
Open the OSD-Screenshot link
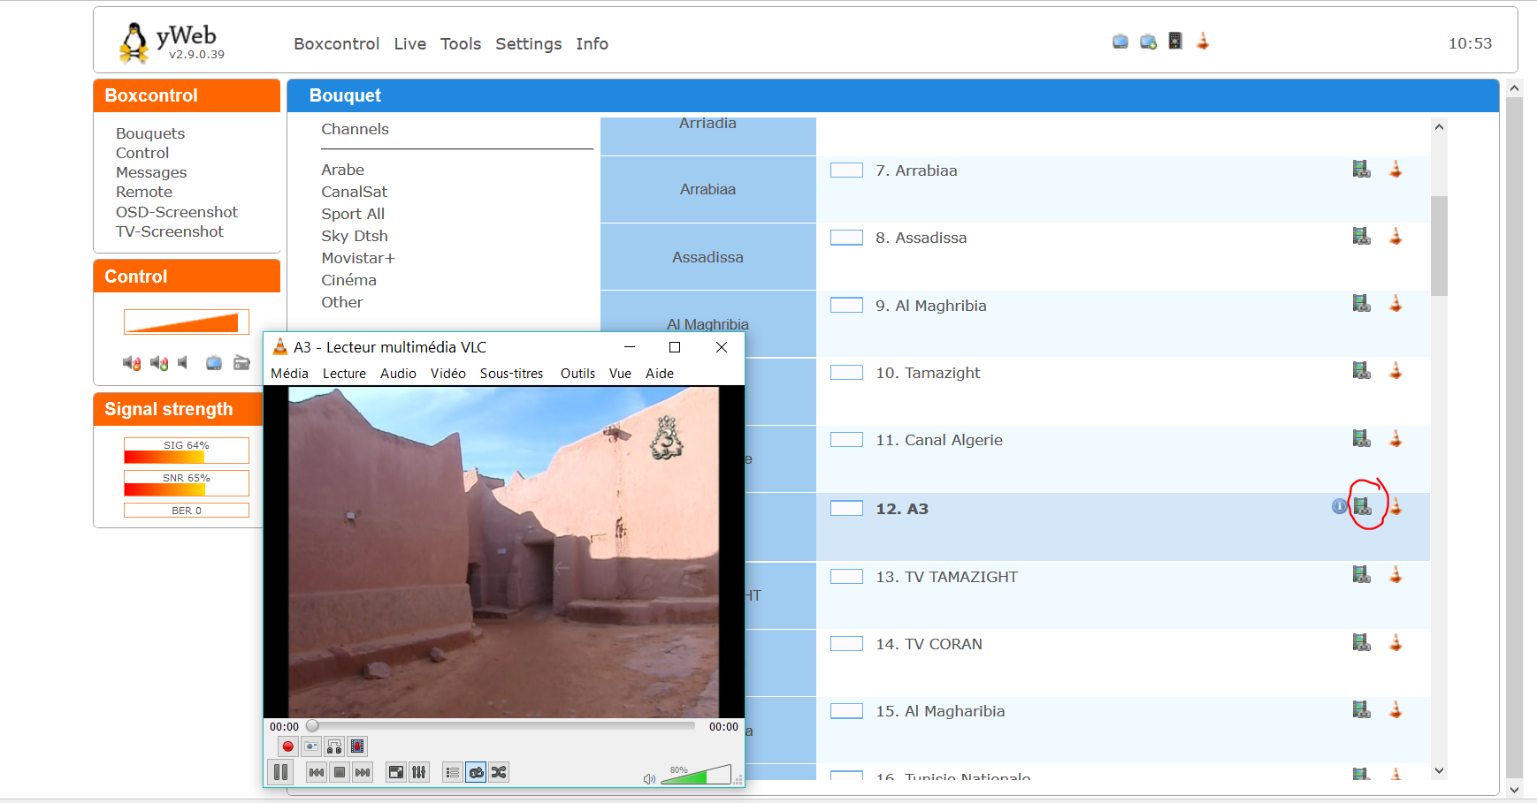[177, 212]
